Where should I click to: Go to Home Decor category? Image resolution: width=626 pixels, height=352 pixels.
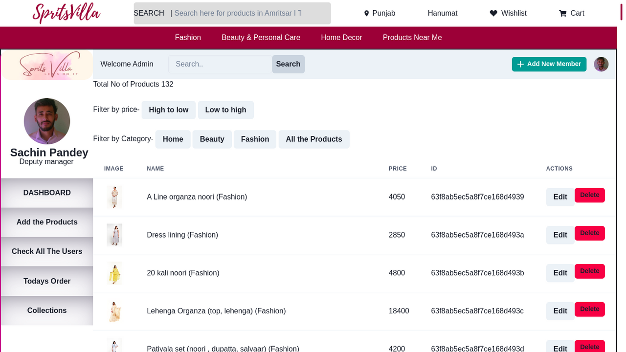[x=341, y=38]
